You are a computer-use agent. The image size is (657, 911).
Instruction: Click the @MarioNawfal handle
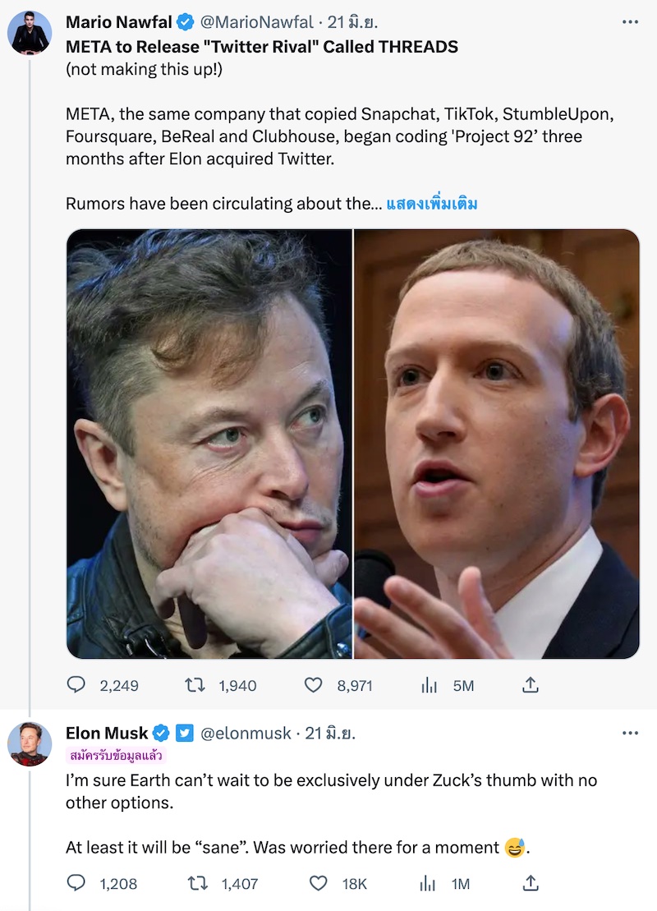pyautogui.click(x=257, y=23)
